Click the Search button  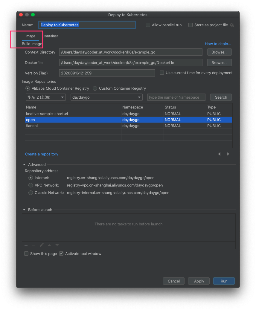(221, 97)
